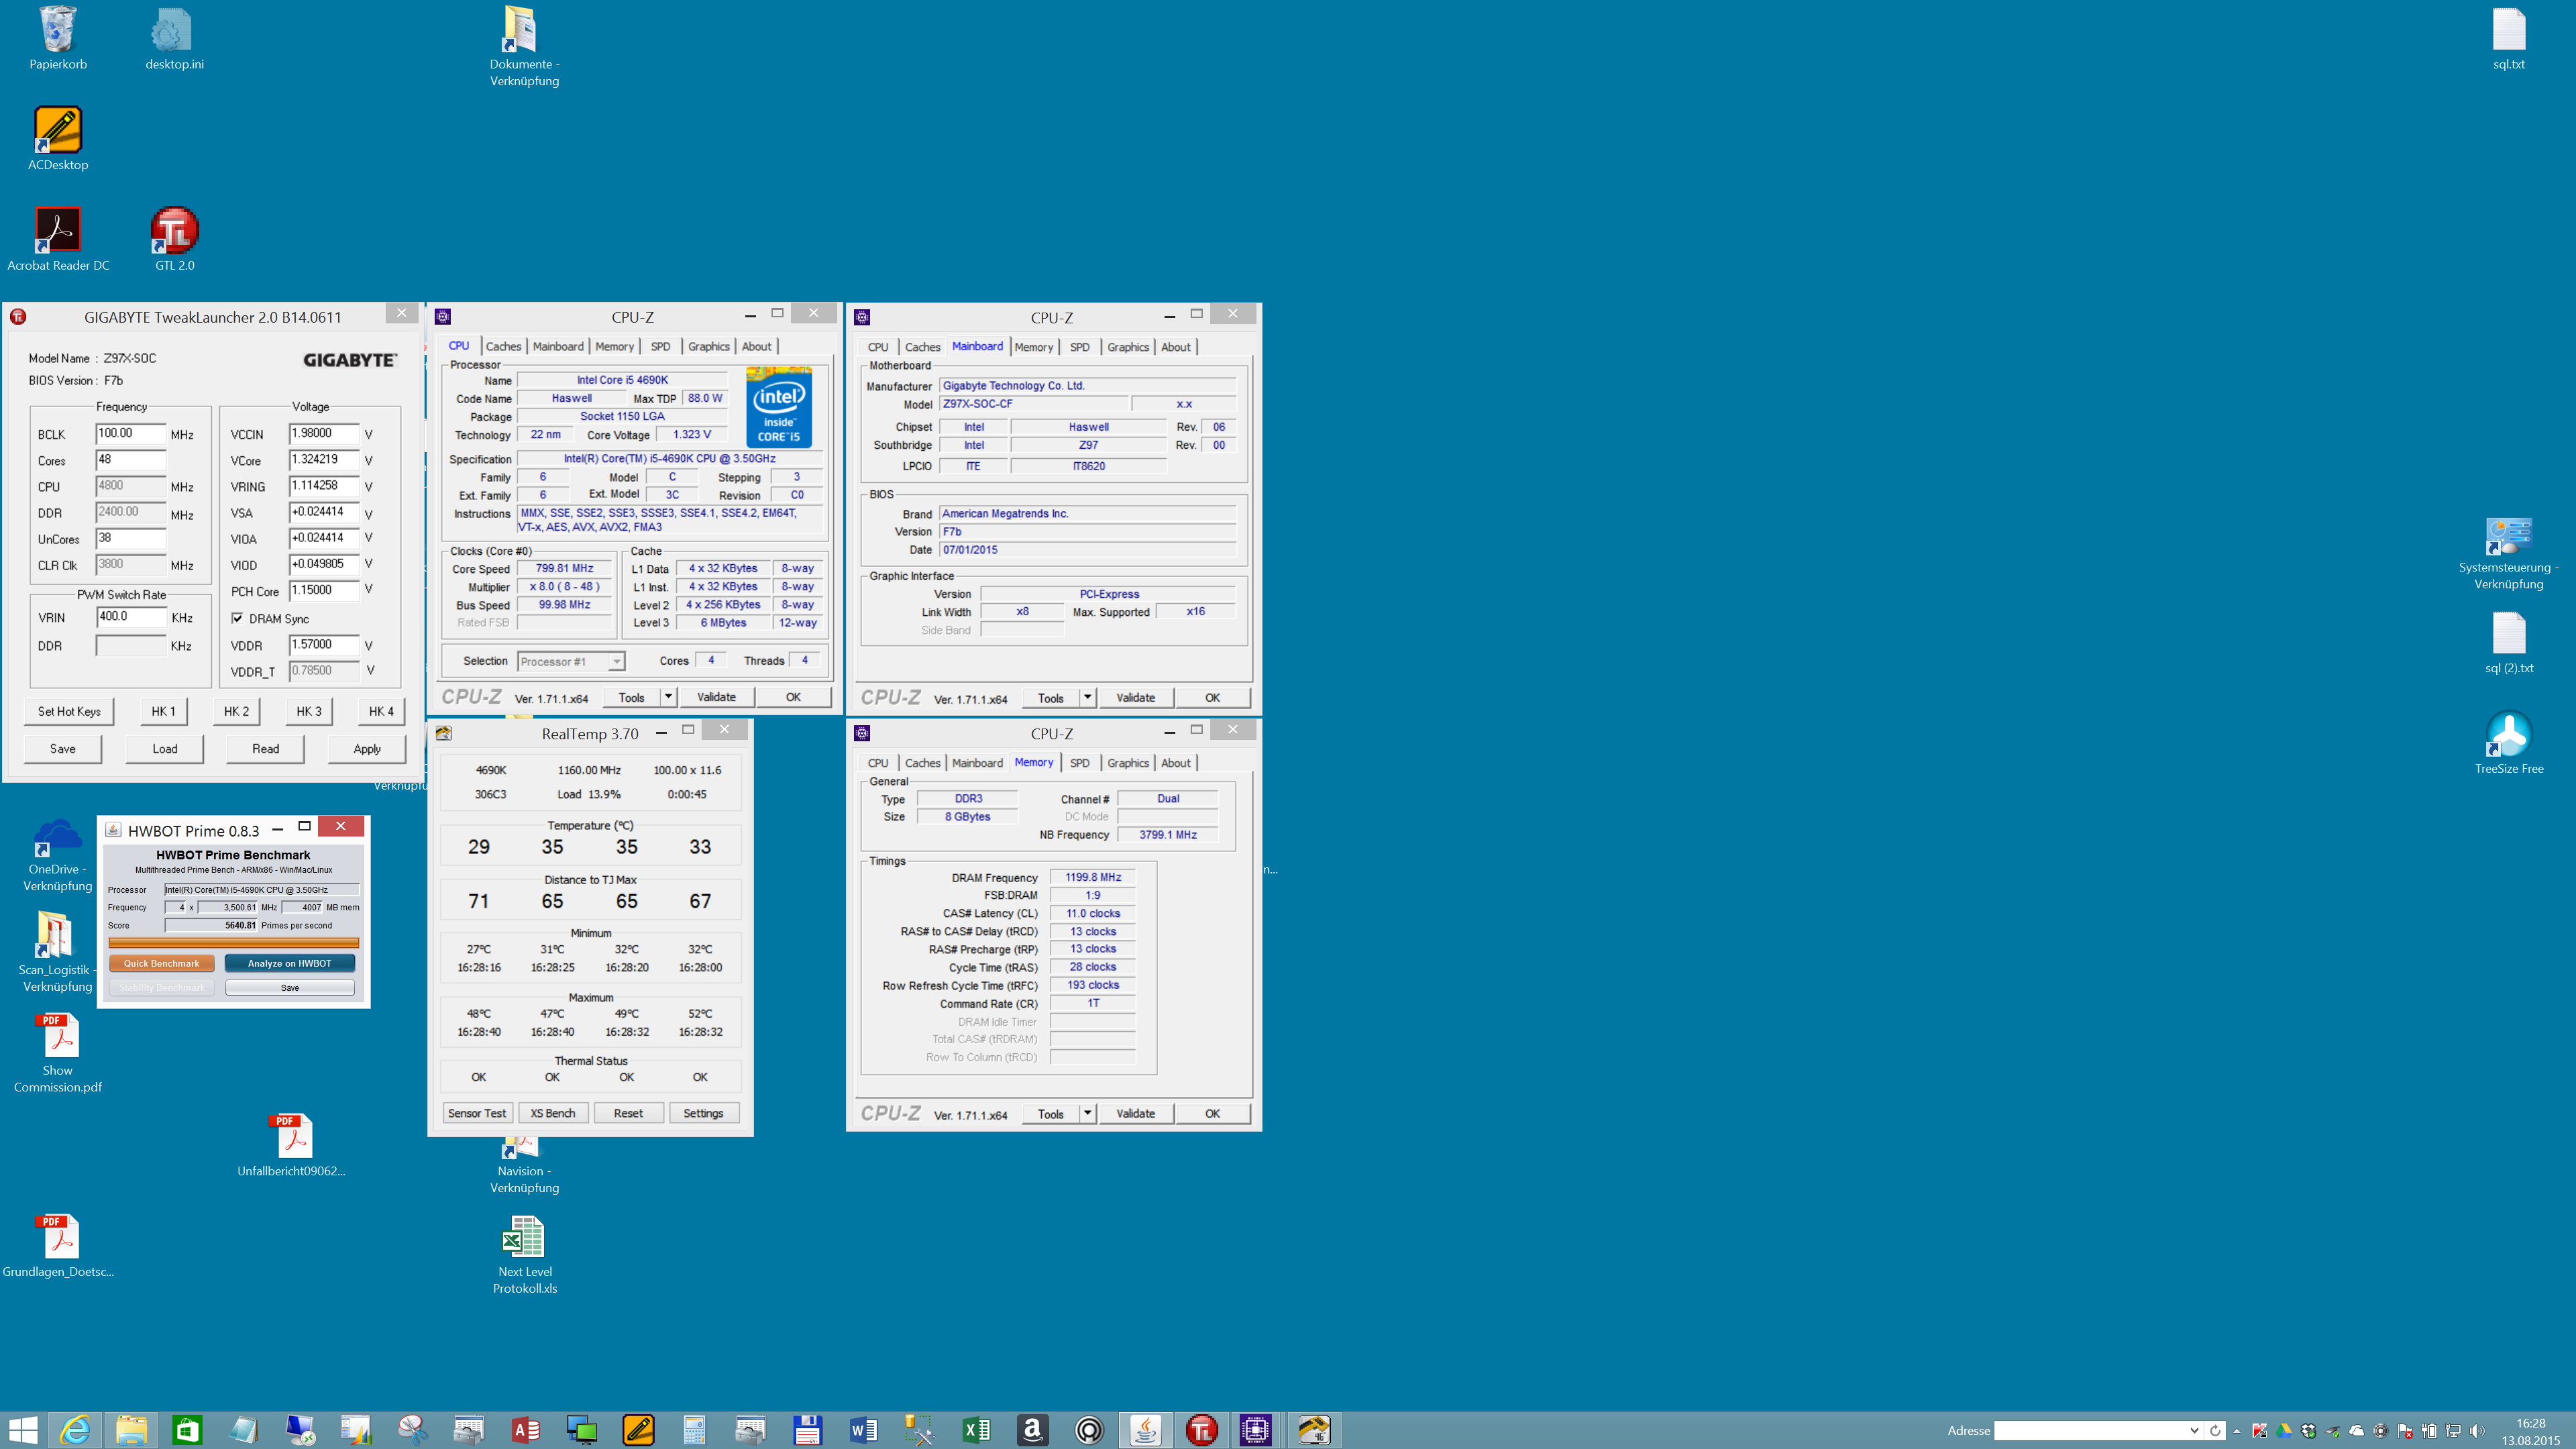Image resolution: width=2576 pixels, height=1449 pixels.
Task: Open File Explorer from the taskbar
Action: click(131, 1430)
